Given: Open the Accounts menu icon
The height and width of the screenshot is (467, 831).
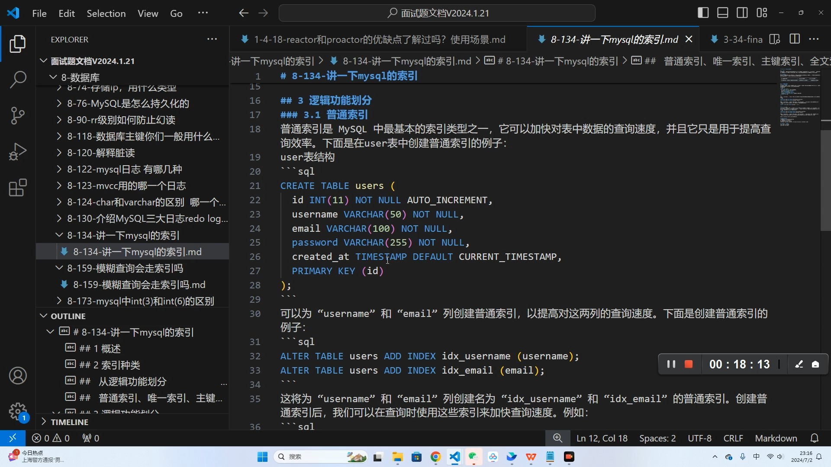Looking at the screenshot, I should coord(18,376).
